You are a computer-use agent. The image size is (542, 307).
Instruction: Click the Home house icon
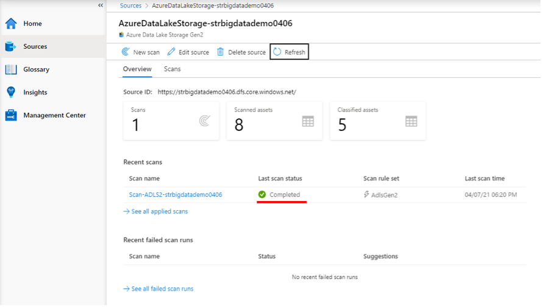tap(11, 24)
